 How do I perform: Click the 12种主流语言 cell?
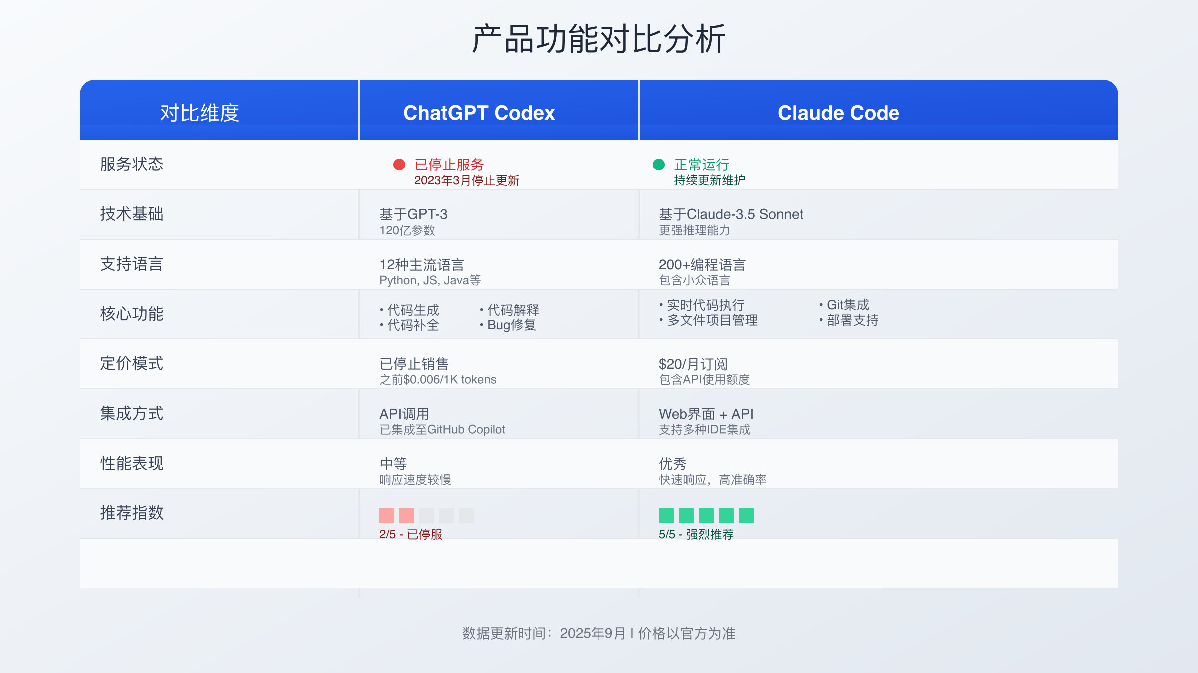[422, 264]
